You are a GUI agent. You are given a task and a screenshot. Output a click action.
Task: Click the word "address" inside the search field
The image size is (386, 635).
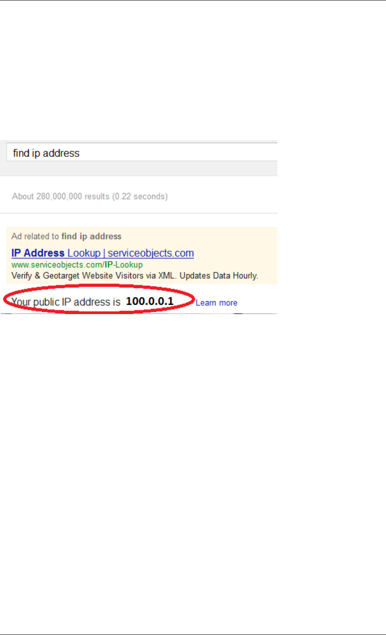61,153
